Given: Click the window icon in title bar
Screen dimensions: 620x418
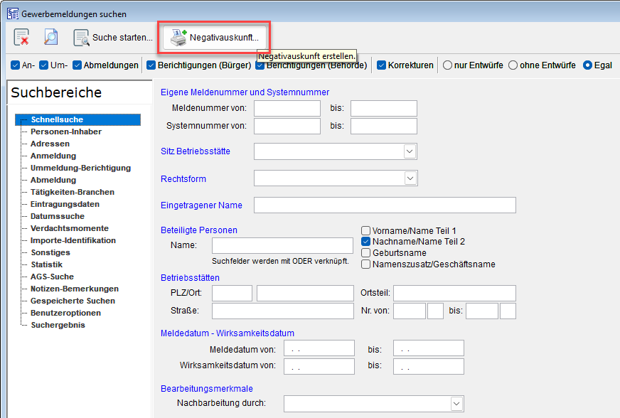Looking at the screenshot, I should pos(12,14).
